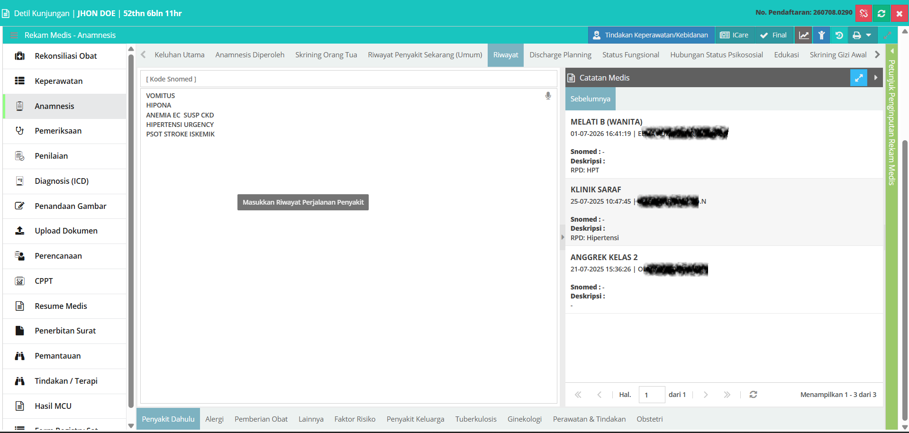Click the green refresh icon at top

click(882, 13)
